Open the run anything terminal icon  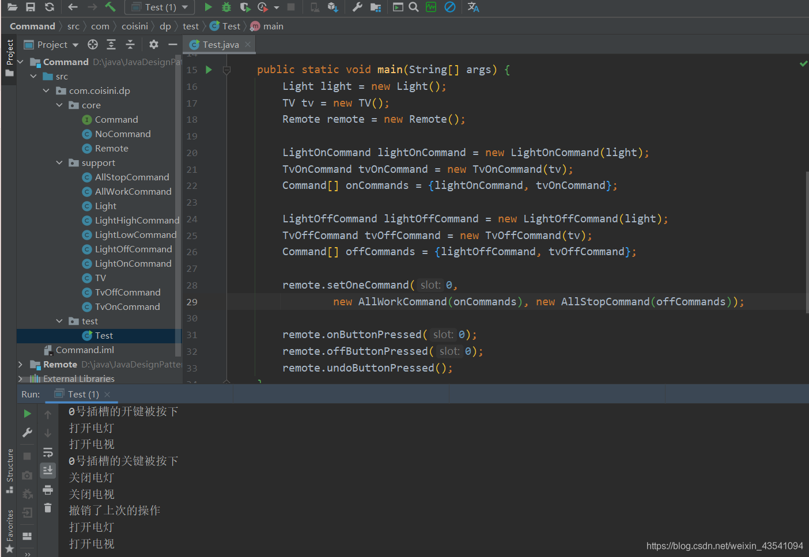(x=398, y=7)
